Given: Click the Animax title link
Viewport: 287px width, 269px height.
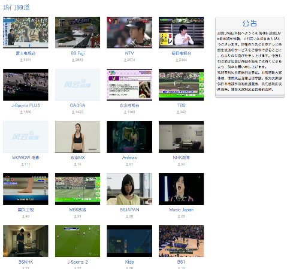Looking at the screenshot, I should [129, 158].
